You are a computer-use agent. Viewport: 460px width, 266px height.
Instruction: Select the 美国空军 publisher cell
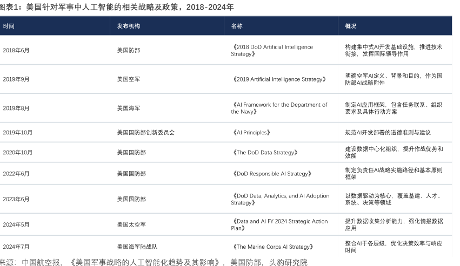click(128, 79)
